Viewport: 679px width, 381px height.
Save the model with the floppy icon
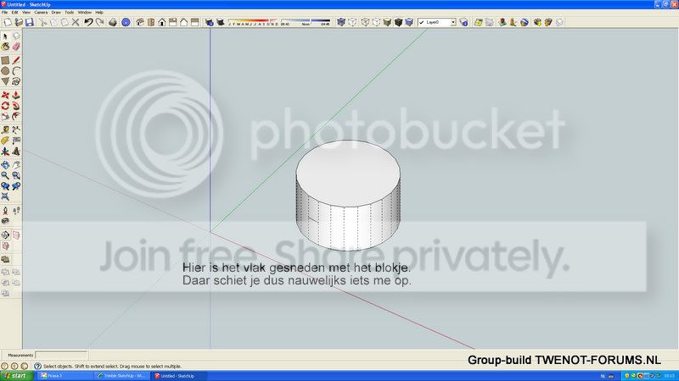pos(30,22)
